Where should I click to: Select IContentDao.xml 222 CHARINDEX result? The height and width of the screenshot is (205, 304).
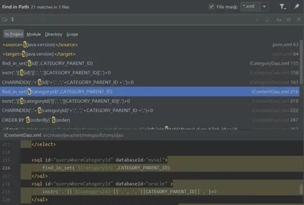coord(150,110)
